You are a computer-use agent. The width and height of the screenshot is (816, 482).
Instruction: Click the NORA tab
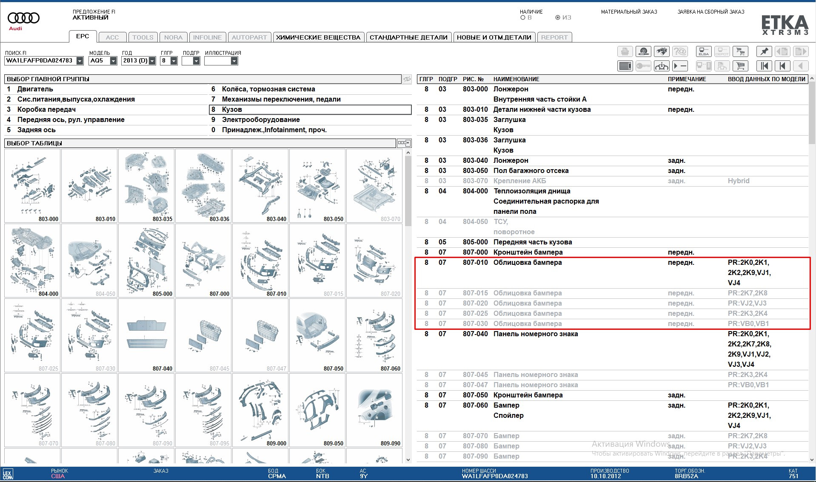point(174,37)
